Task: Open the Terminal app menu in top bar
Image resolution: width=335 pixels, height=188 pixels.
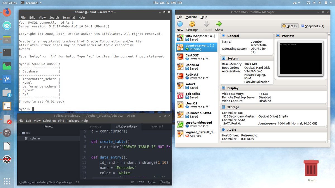Action: click(32, 3)
